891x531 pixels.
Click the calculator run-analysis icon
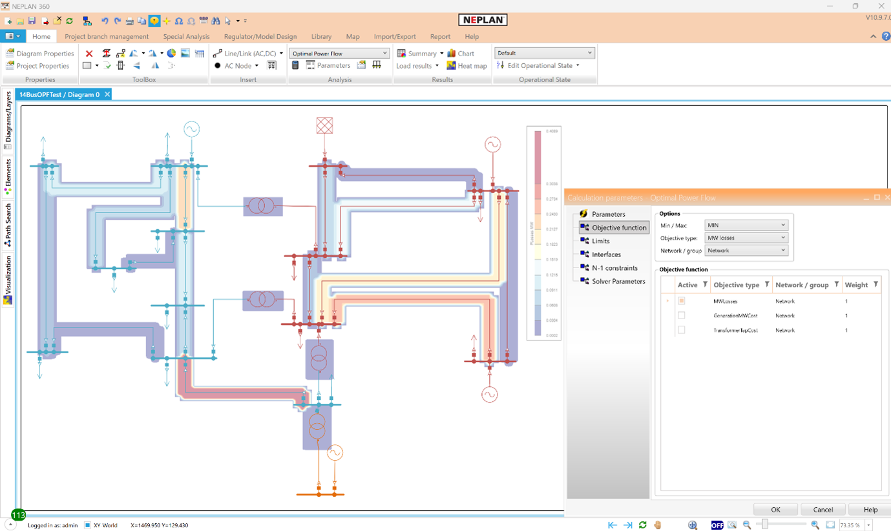click(295, 65)
